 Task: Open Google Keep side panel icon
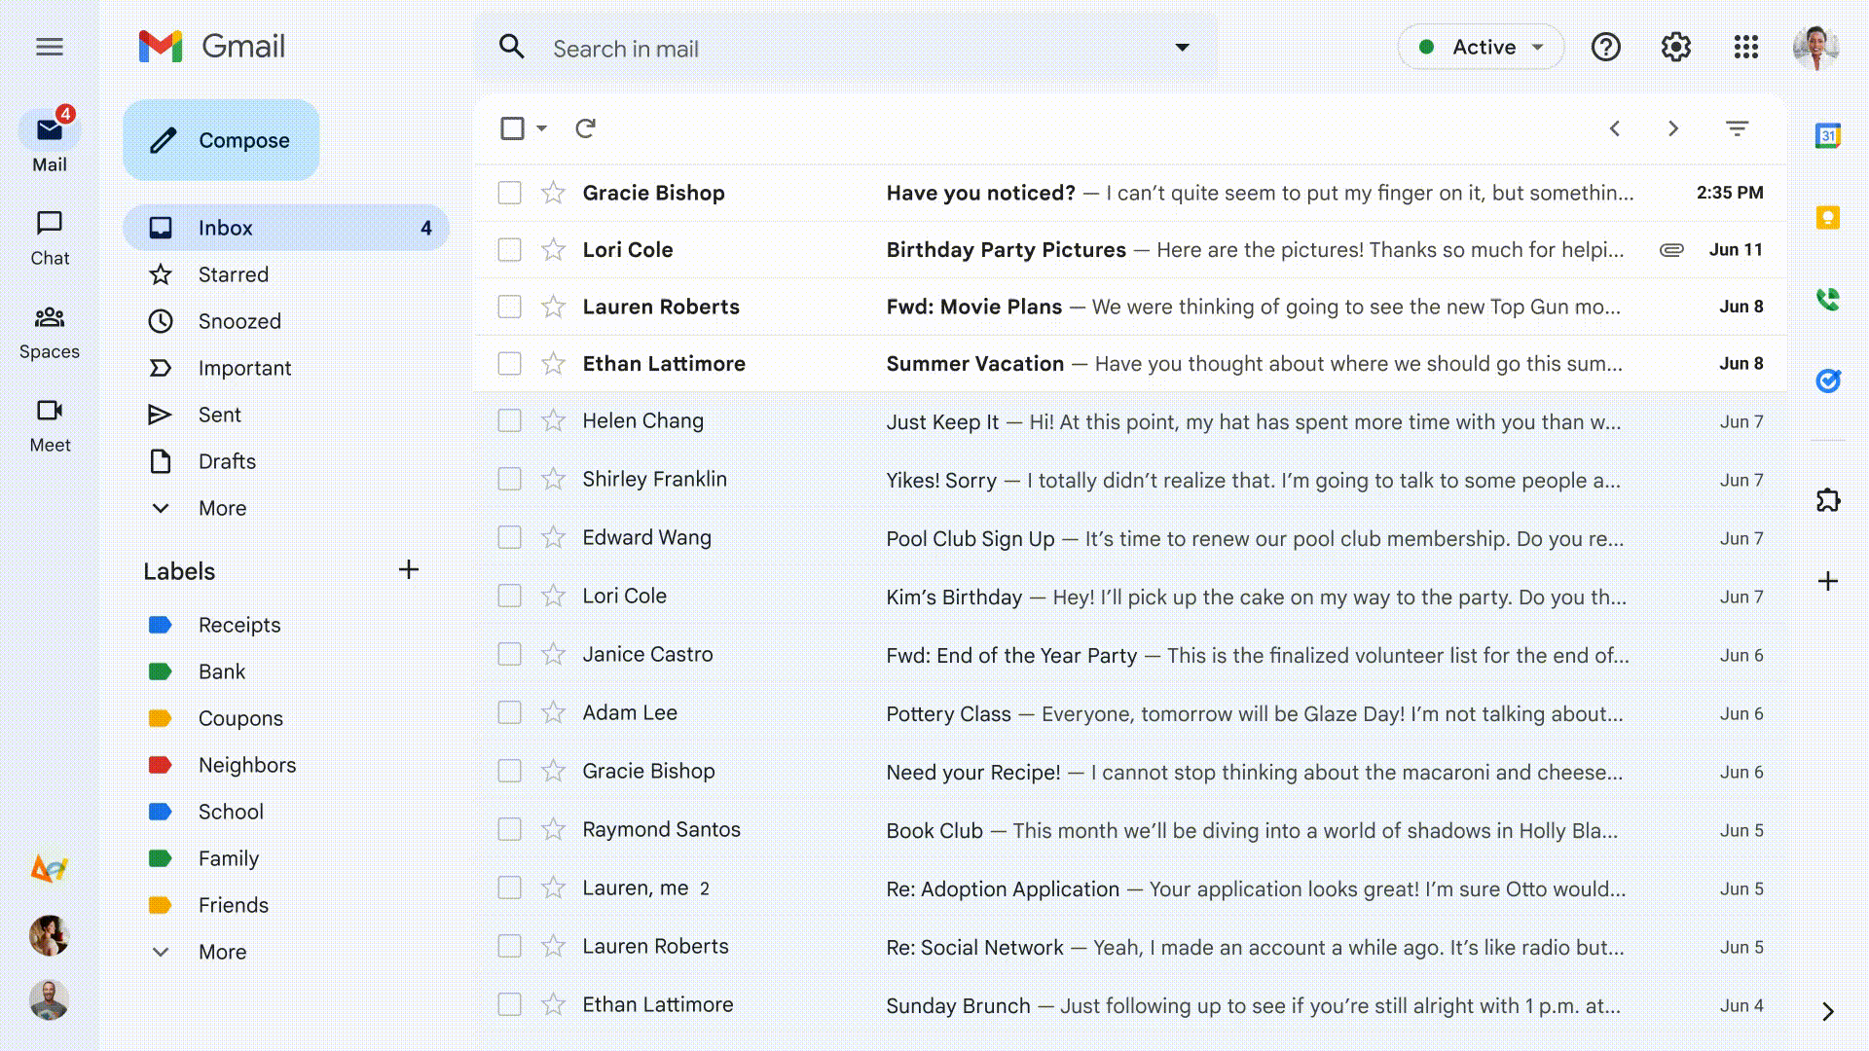pos(1827,218)
